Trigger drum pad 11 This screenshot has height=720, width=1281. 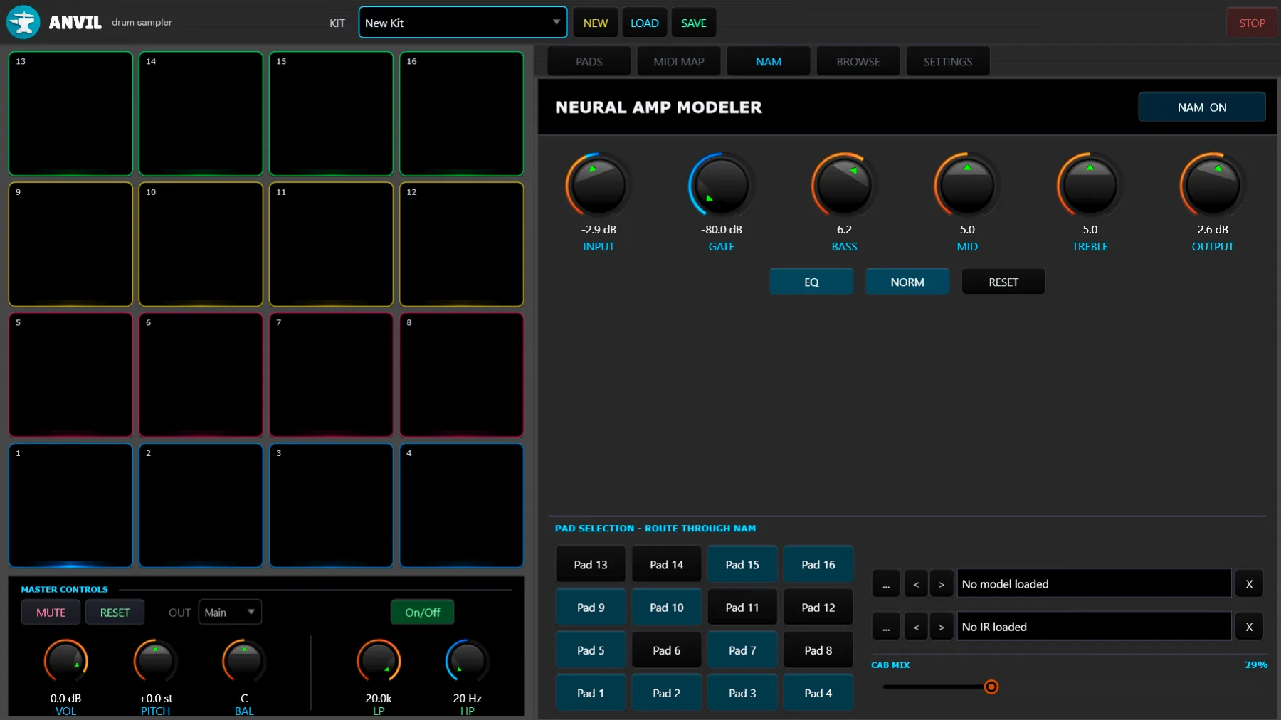331,245
